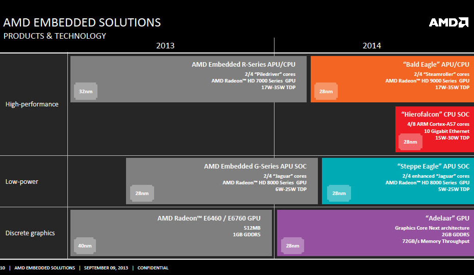Select the 2014 column header
This screenshot has width=474, height=275.
click(x=371, y=46)
